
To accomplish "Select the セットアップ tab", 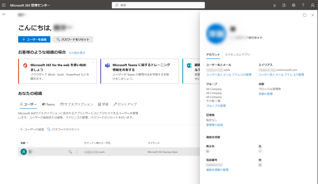I will tap(125, 104).
